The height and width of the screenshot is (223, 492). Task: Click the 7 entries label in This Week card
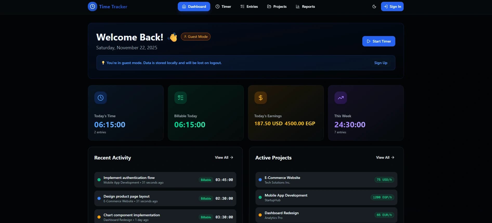[340, 132]
